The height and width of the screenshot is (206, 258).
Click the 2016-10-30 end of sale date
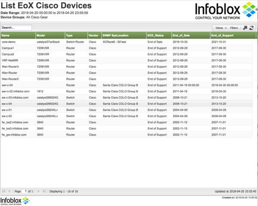(x=180, y=42)
